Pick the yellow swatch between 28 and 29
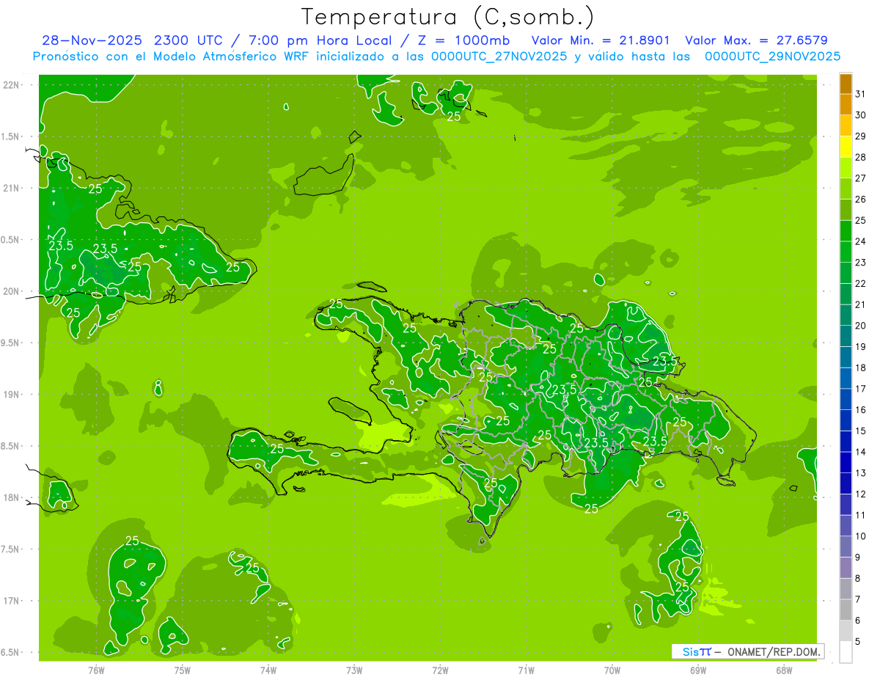 846,147
